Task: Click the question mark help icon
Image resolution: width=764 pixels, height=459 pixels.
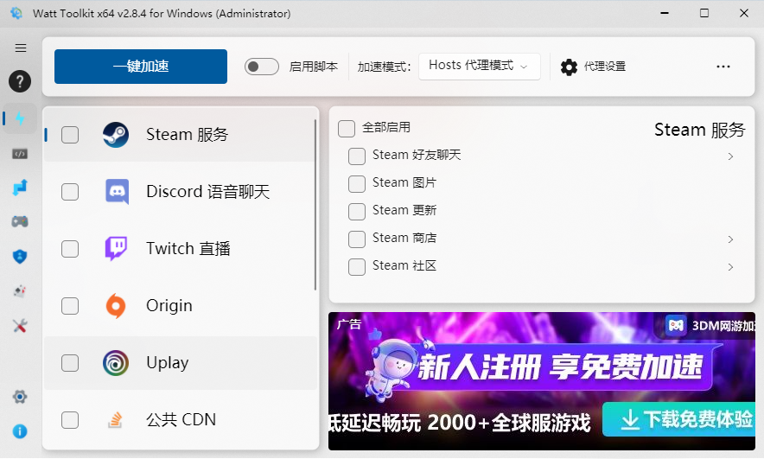Action: click(x=20, y=81)
